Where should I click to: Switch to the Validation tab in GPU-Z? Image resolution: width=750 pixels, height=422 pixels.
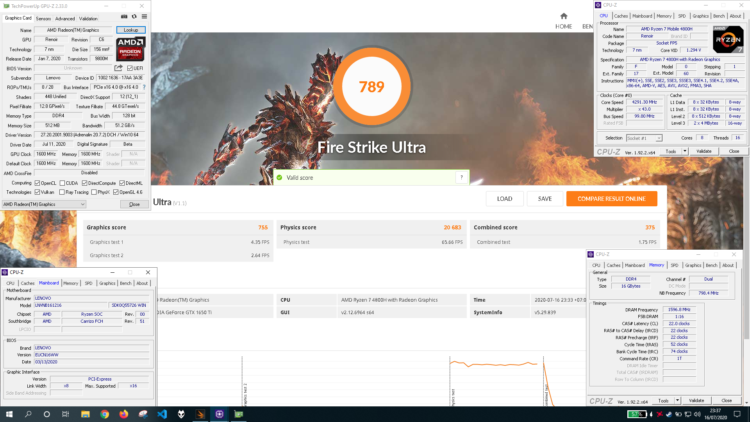(88, 18)
